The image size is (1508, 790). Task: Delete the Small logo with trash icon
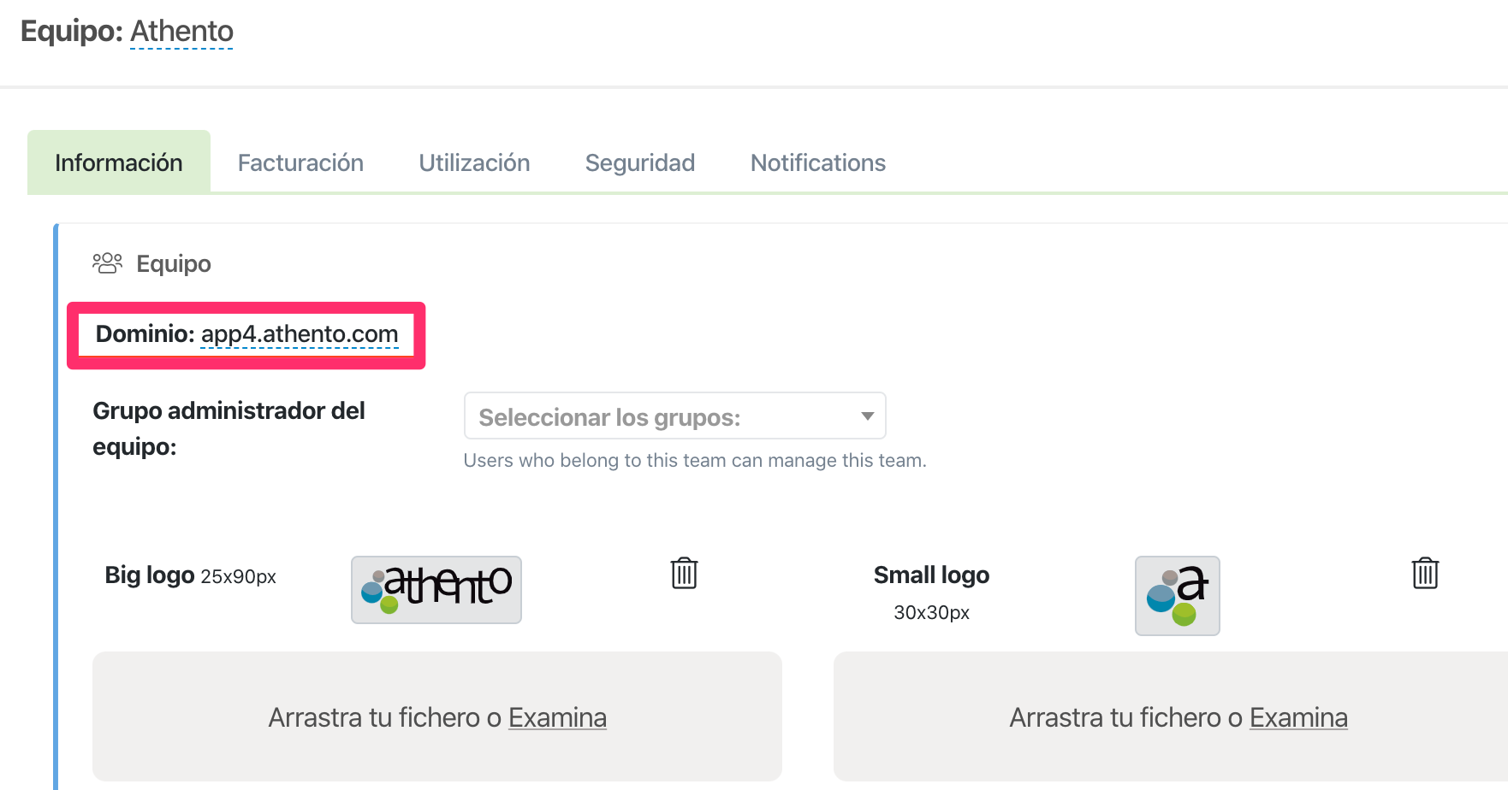[x=1425, y=573]
